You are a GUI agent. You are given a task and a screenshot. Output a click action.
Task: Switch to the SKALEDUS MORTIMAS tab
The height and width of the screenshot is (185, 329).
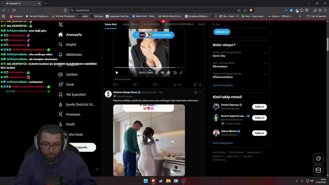tap(179, 24)
